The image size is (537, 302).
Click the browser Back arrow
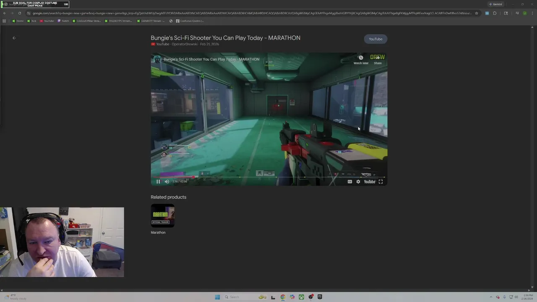(x=5, y=13)
